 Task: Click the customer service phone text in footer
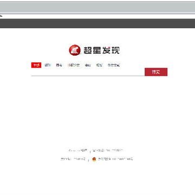tap(108, 150)
